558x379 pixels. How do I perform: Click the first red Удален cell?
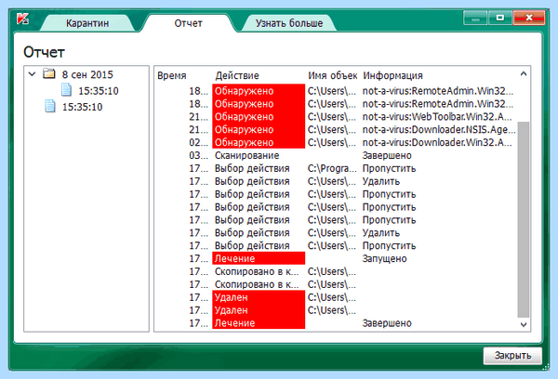point(259,297)
